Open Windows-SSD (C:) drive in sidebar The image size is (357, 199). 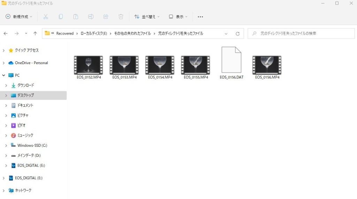tap(32, 145)
